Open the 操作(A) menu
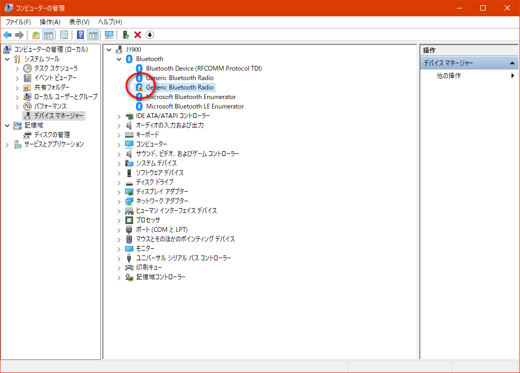The image size is (520, 373). pyautogui.click(x=50, y=22)
